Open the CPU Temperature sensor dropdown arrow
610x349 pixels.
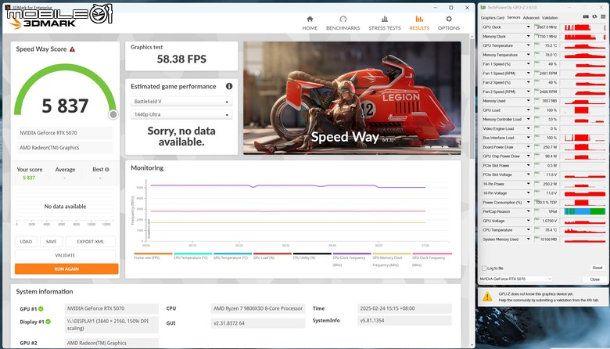tap(529, 229)
